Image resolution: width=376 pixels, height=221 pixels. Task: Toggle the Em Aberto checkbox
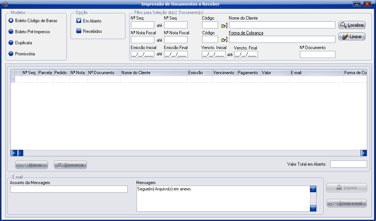pos(79,21)
